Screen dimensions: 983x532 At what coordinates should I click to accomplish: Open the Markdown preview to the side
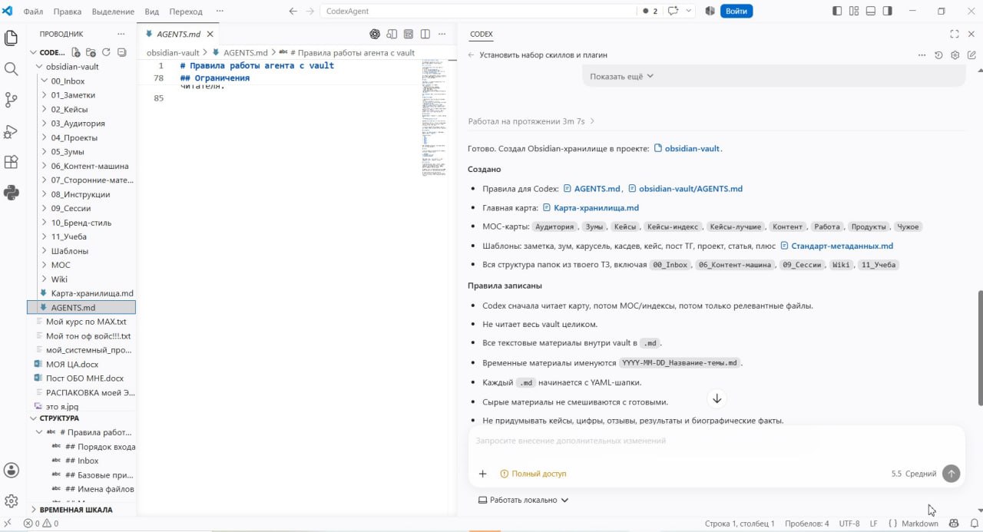coord(392,34)
